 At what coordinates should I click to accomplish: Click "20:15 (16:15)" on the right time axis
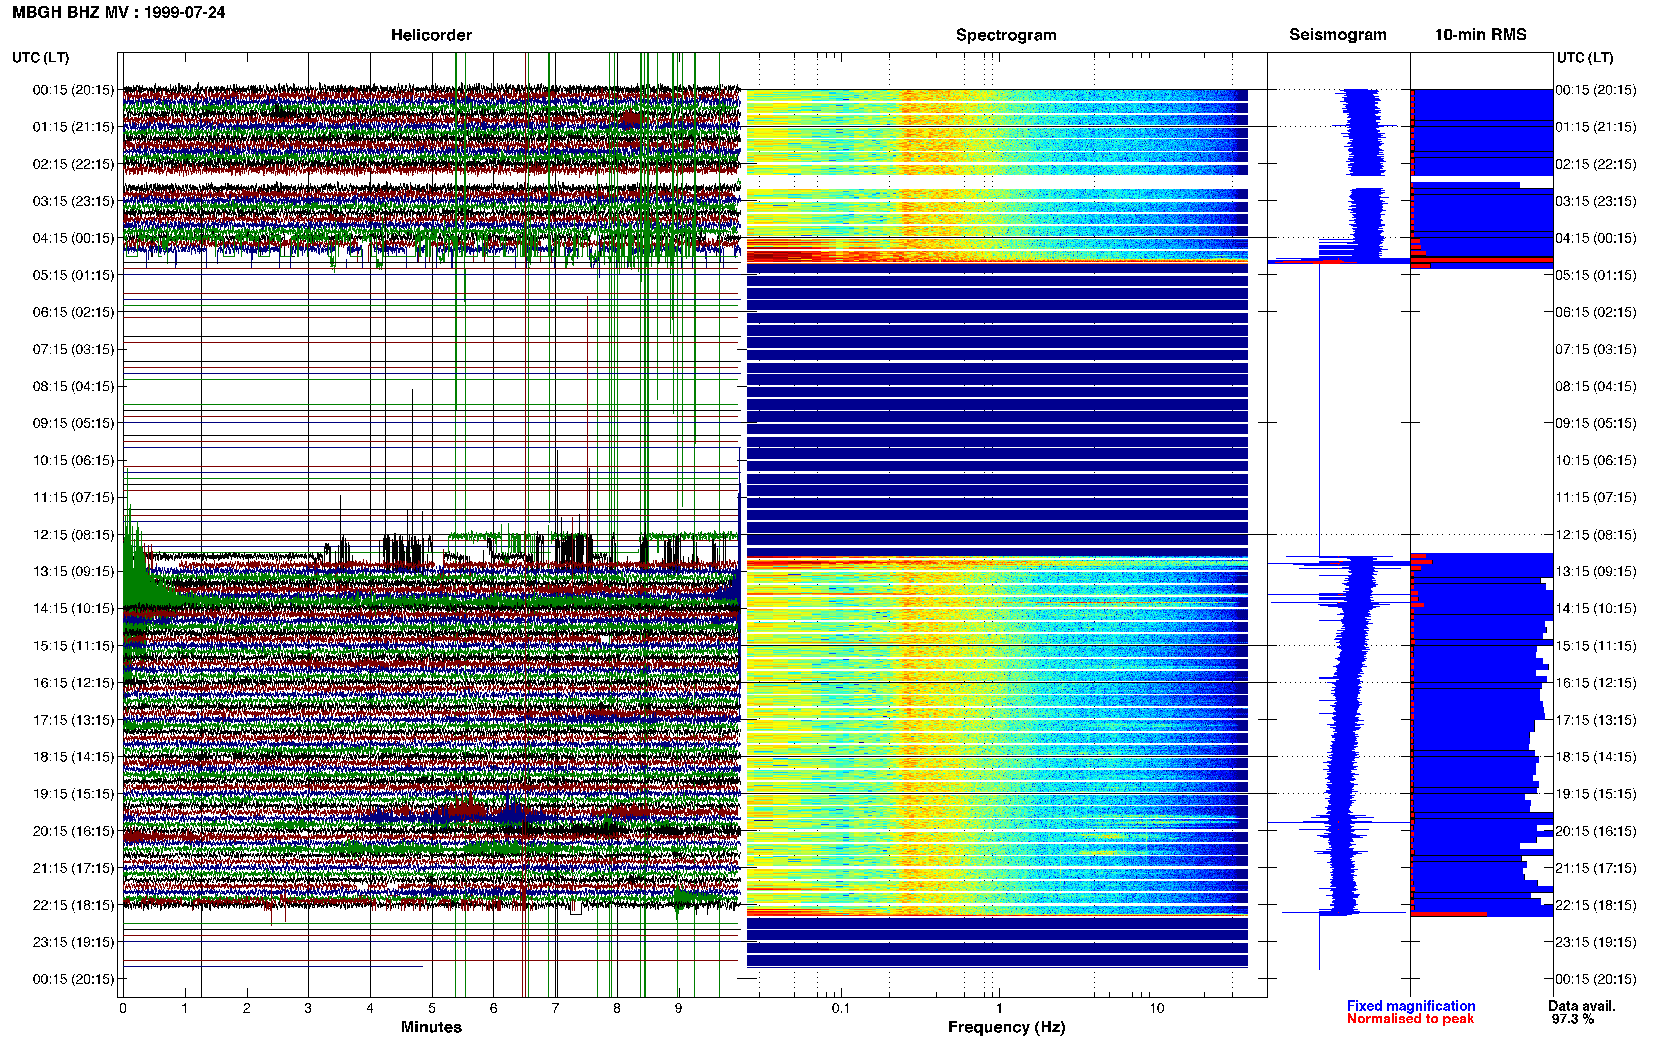1596,831
